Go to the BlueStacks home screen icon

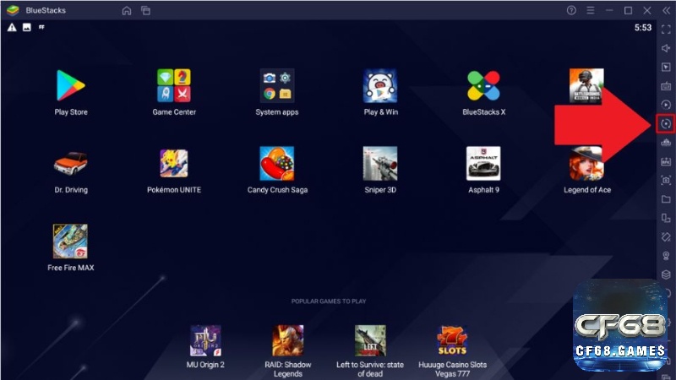pos(126,10)
